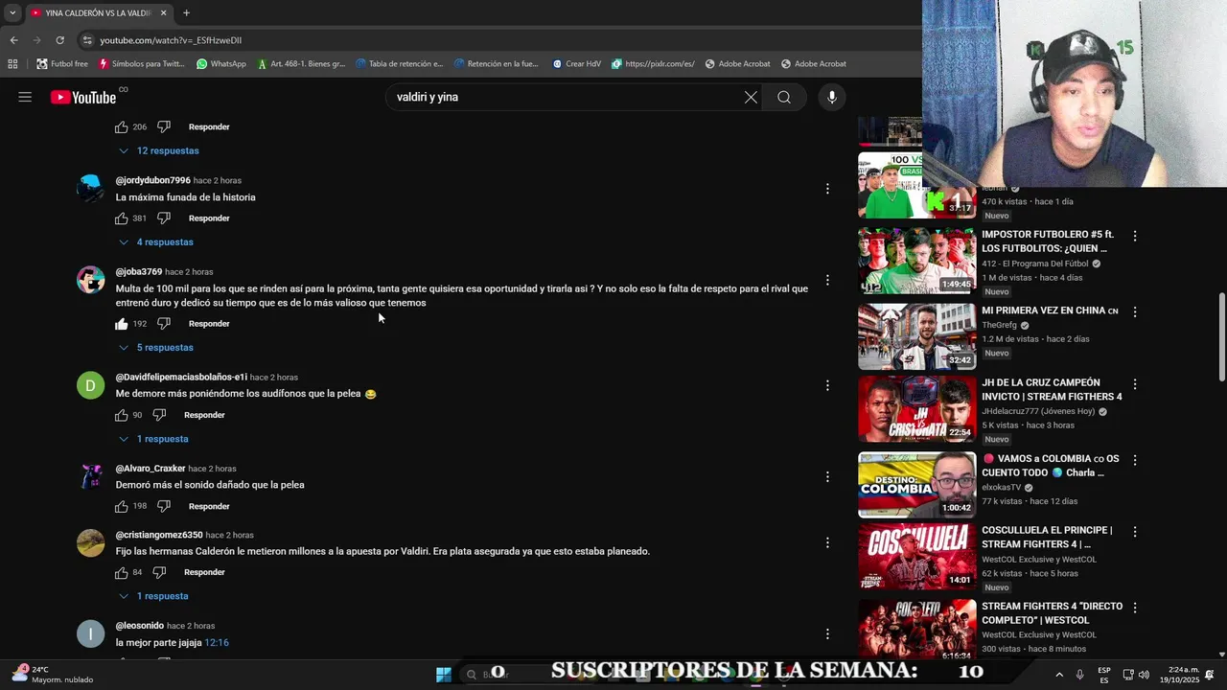Image resolution: width=1227 pixels, height=690 pixels.
Task: Expand the 12 respuestas thread
Action: pos(158,150)
